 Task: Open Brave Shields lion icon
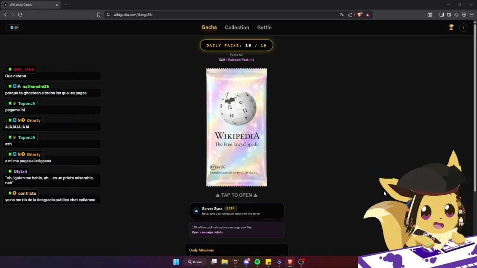click(x=359, y=15)
